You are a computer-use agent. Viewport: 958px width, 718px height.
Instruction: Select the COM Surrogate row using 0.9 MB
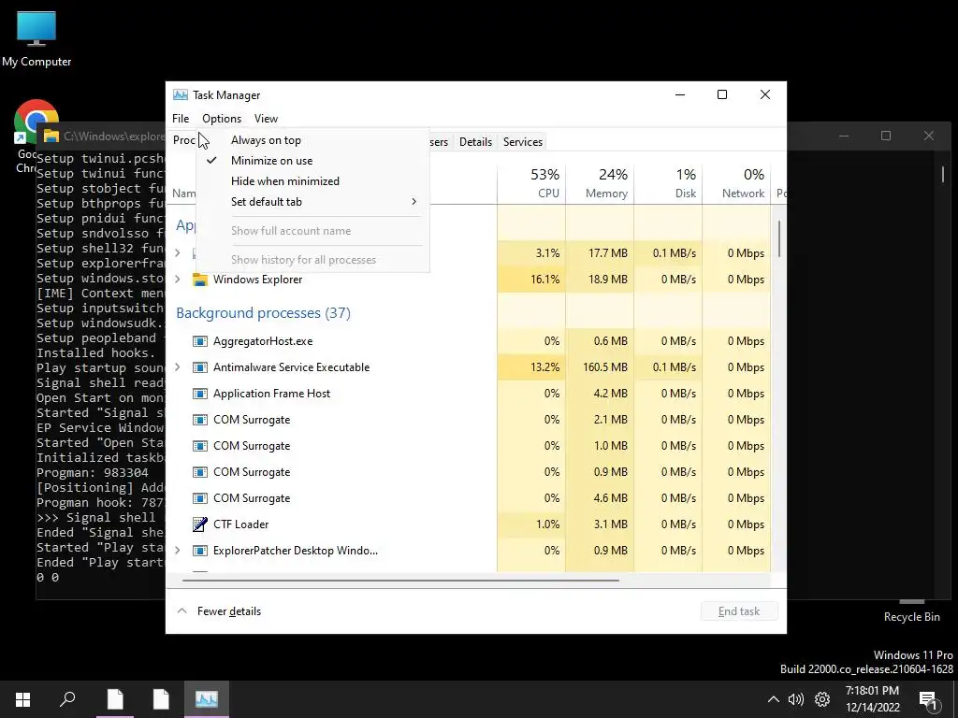[x=471, y=472]
